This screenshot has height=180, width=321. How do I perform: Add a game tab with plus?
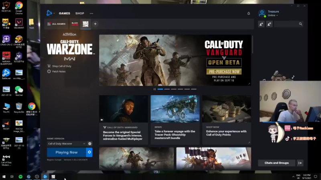click(95, 24)
